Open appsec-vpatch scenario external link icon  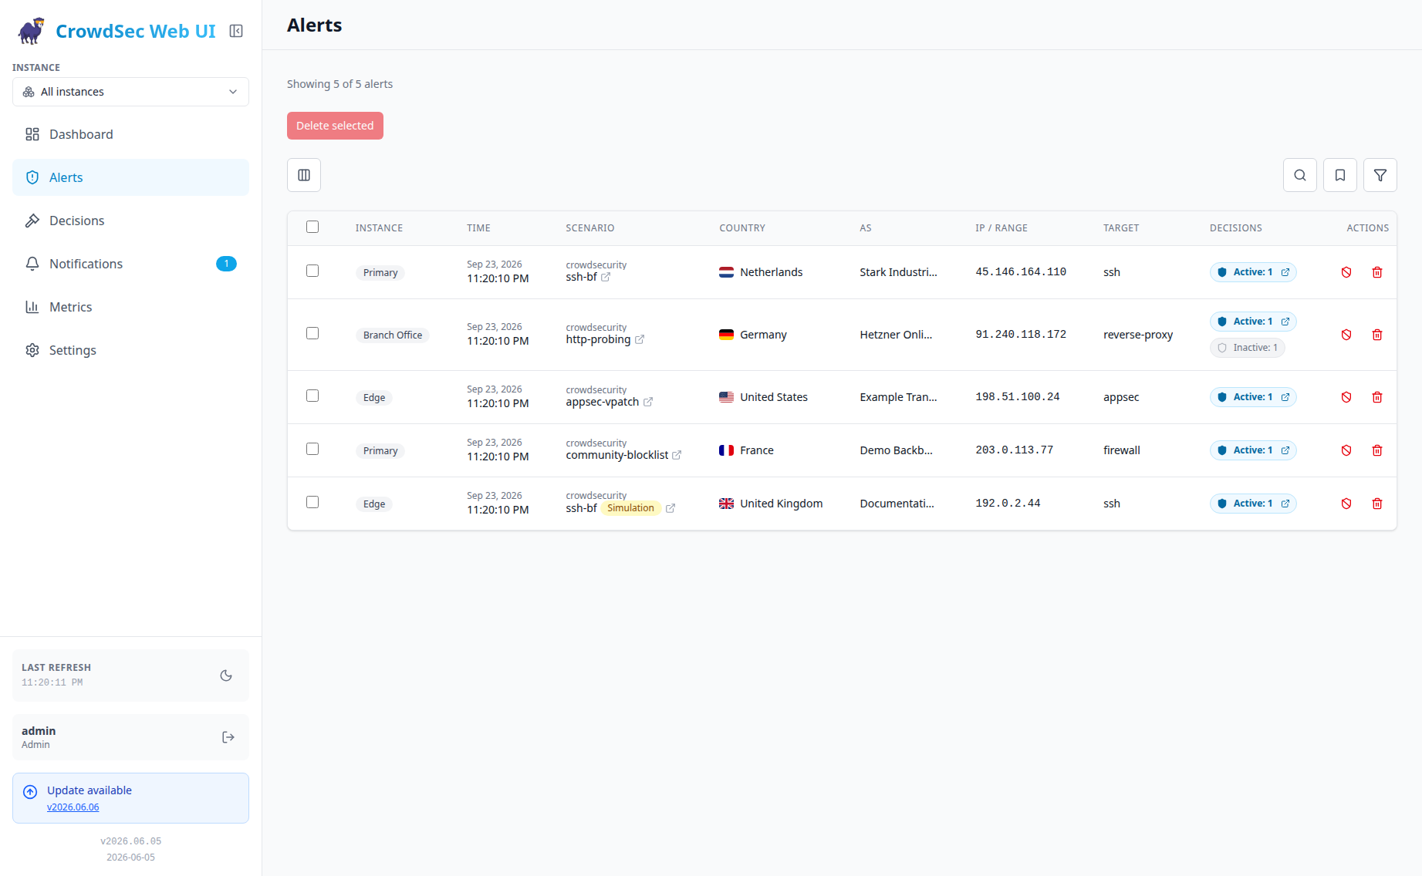click(648, 402)
